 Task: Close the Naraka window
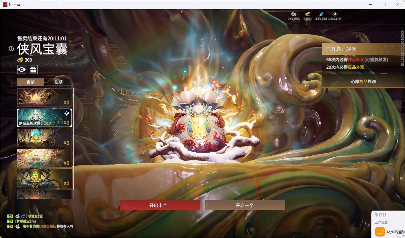[398, 4]
